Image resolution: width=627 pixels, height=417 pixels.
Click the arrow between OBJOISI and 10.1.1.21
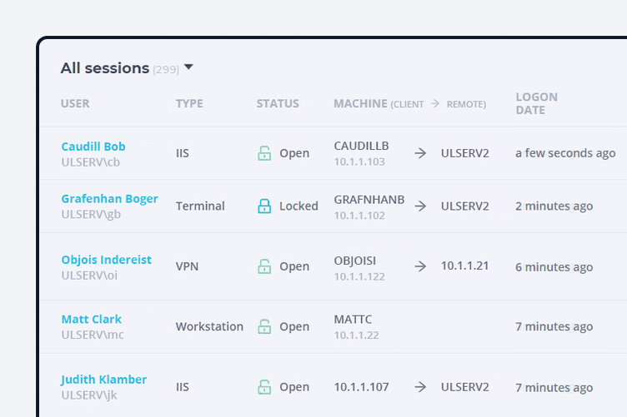[x=420, y=266]
